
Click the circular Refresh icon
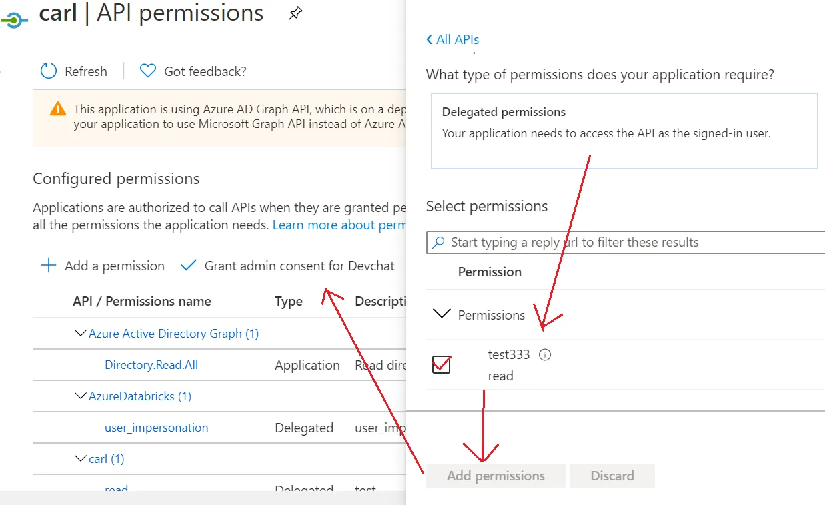coord(49,71)
